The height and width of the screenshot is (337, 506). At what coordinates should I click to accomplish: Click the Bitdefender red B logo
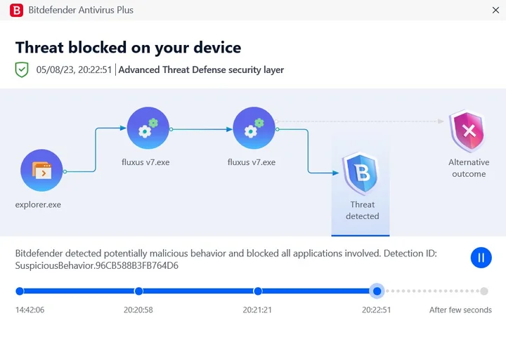click(x=16, y=11)
